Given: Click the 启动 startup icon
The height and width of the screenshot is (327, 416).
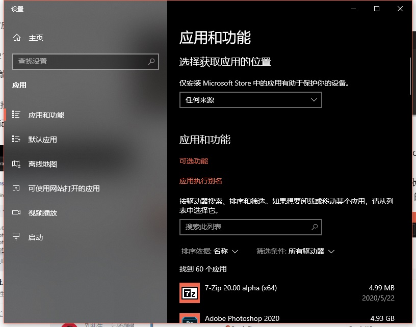Looking at the screenshot, I should [16, 237].
